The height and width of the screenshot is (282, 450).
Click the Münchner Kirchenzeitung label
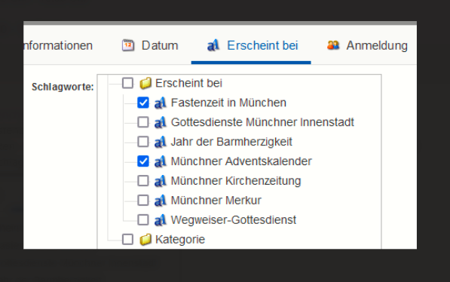(x=236, y=181)
